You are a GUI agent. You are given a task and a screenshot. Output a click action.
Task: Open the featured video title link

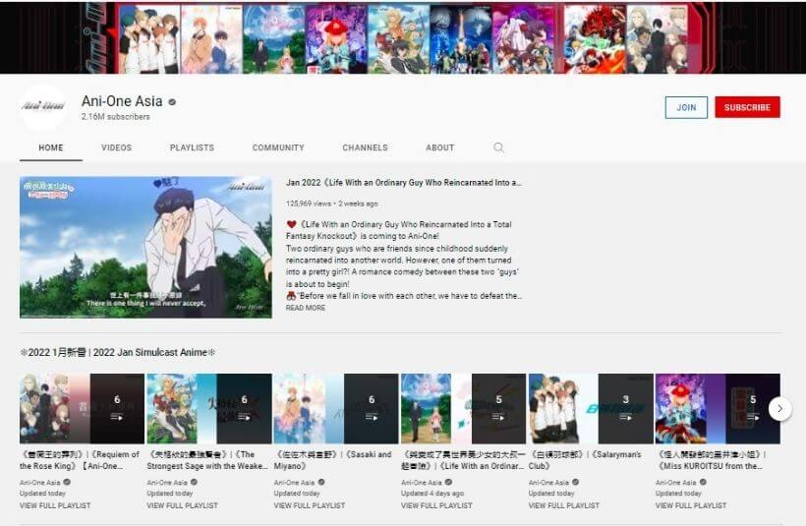(x=403, y=183)
